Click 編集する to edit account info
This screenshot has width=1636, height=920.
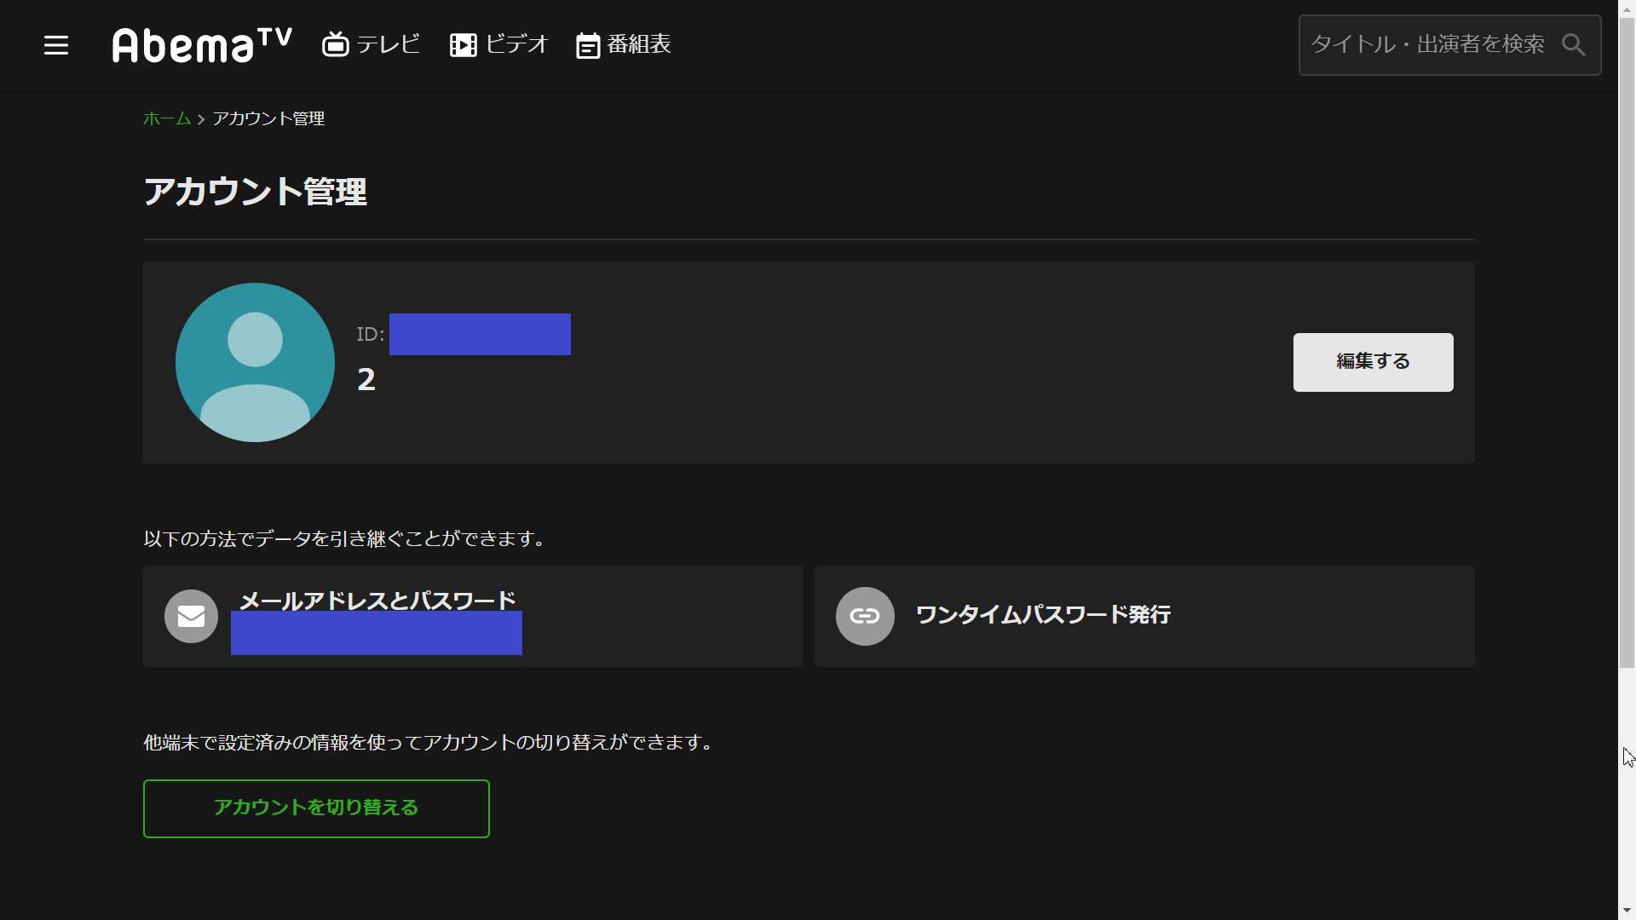[x=1373, y=362]
